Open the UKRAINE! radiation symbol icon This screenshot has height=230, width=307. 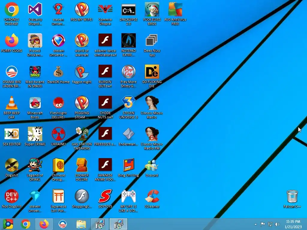pyautogui.click(x=58, y=134)
